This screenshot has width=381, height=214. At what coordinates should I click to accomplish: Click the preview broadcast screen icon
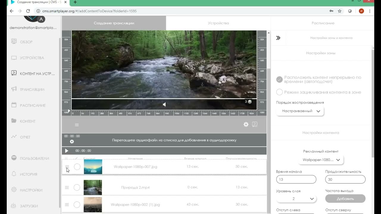tap(255, 124)
